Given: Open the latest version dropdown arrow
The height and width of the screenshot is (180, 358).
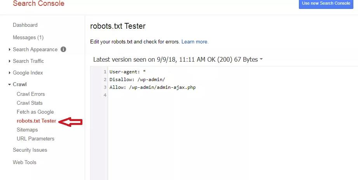Looking at the screenshot, I should point(261,60).
